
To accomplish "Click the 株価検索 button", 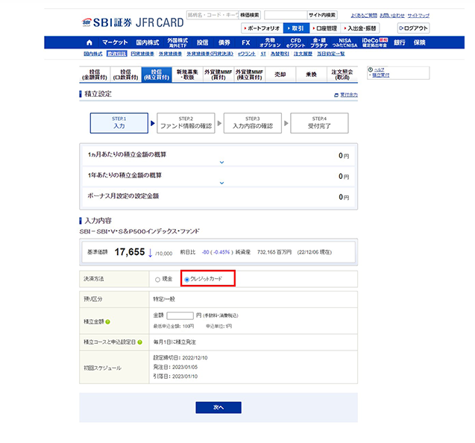I will [250, 14].
